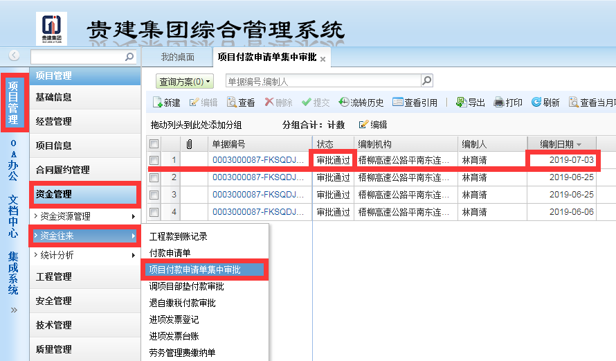This screenshot has width=616, height=361.
Task: Check the checkbox for row 4
Action: (x=154, y=212)
